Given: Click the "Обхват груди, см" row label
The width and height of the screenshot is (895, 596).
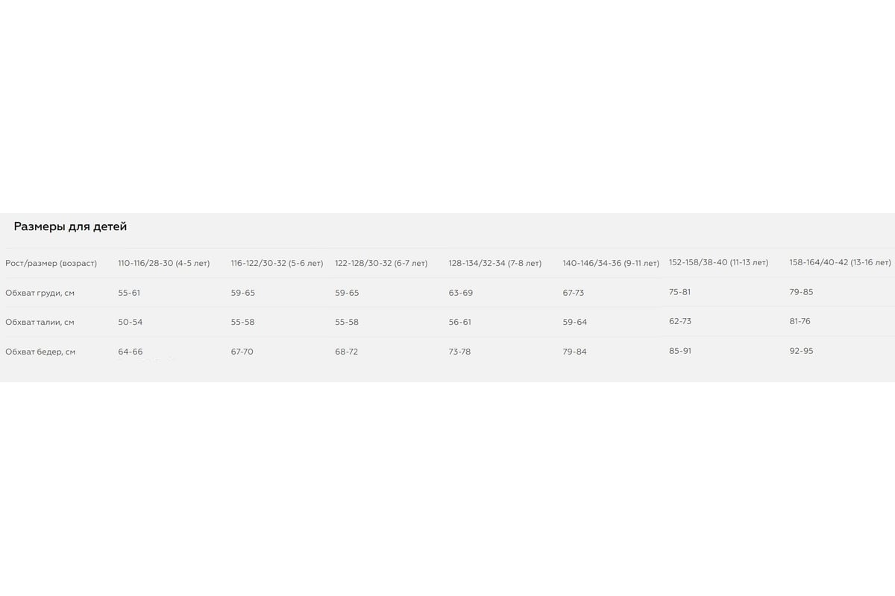Looking at the screenshot, I should pos(40,293).
